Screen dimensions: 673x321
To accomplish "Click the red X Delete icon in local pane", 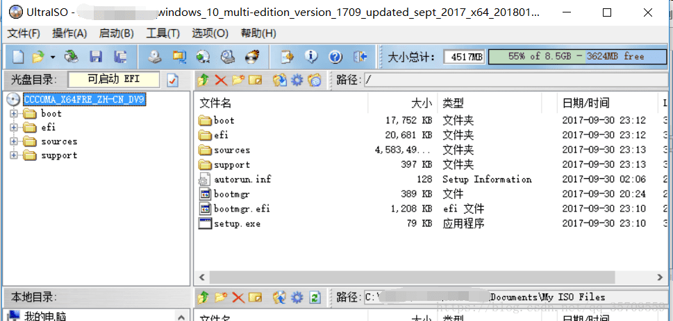I will [x=238, y=297].
